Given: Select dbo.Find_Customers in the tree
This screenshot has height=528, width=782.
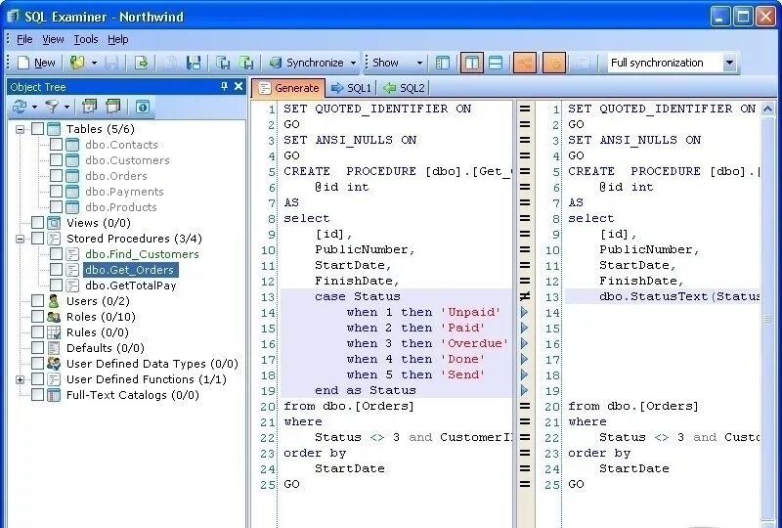Looking at the screenshot, I should [142, 254].
